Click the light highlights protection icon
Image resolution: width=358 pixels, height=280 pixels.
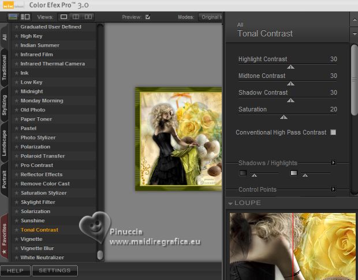click(x=294, y=173)
